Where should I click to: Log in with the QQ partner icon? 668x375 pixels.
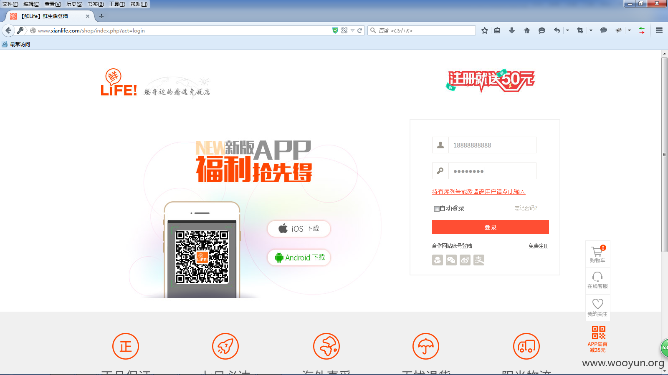(438, 260)
